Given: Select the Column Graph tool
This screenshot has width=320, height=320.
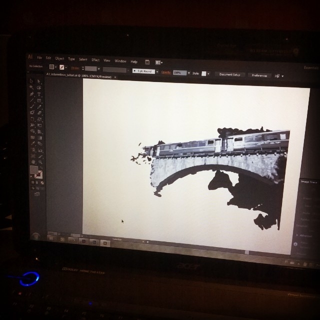Looking at the screenshot, I should click(40, 150).
